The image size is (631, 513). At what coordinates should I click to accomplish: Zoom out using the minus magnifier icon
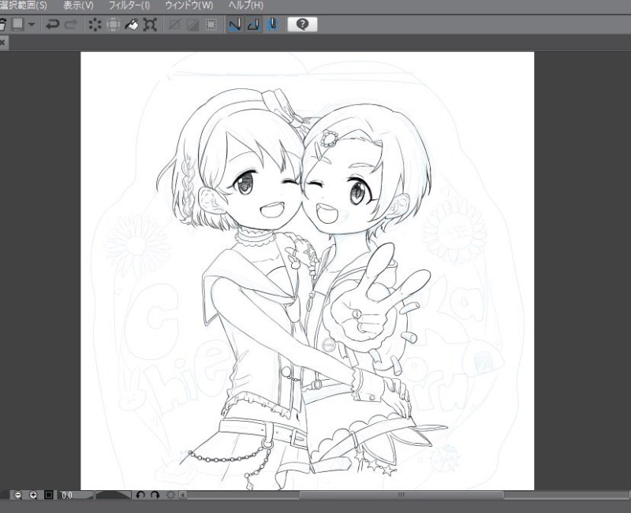pos(17,495)
